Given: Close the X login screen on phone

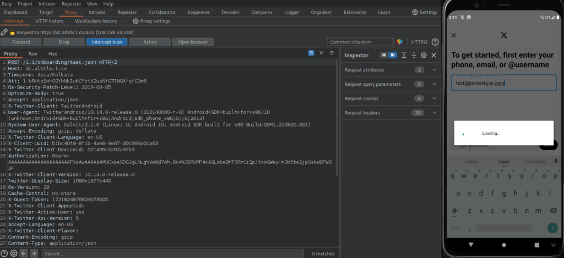Looking at the screenshot, I should [454, 35].
